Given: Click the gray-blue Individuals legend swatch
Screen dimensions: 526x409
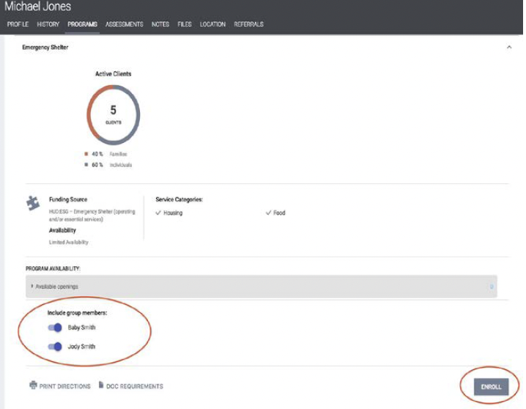Looking at the screenshot, I should pyautogui.click(x=86, y=165).
